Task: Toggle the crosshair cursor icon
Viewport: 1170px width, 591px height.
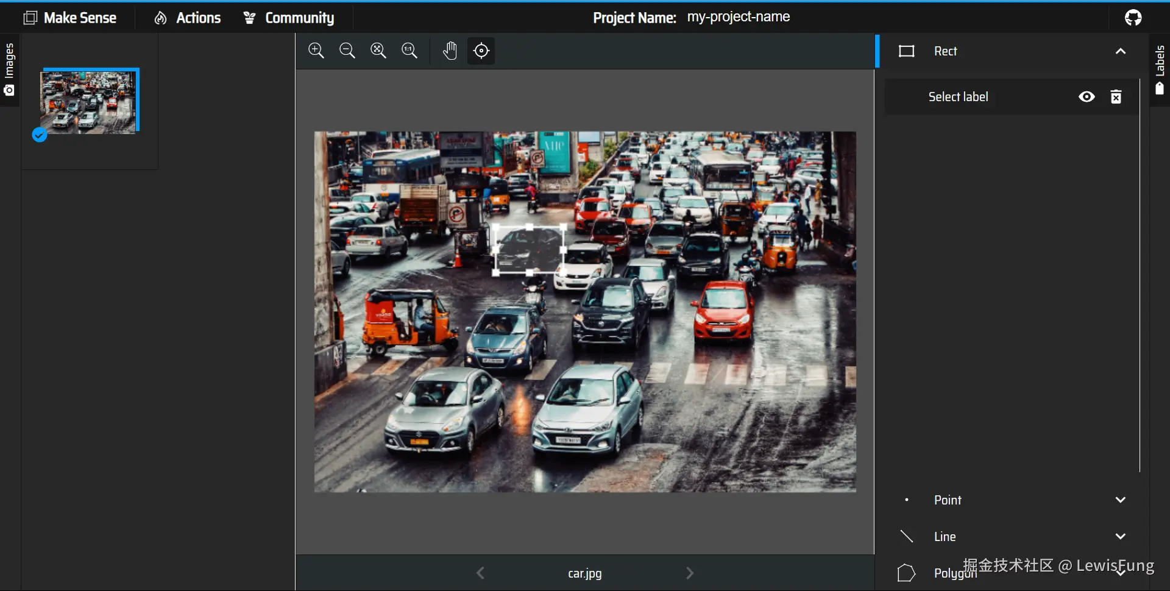Action: tap(481, 51)
